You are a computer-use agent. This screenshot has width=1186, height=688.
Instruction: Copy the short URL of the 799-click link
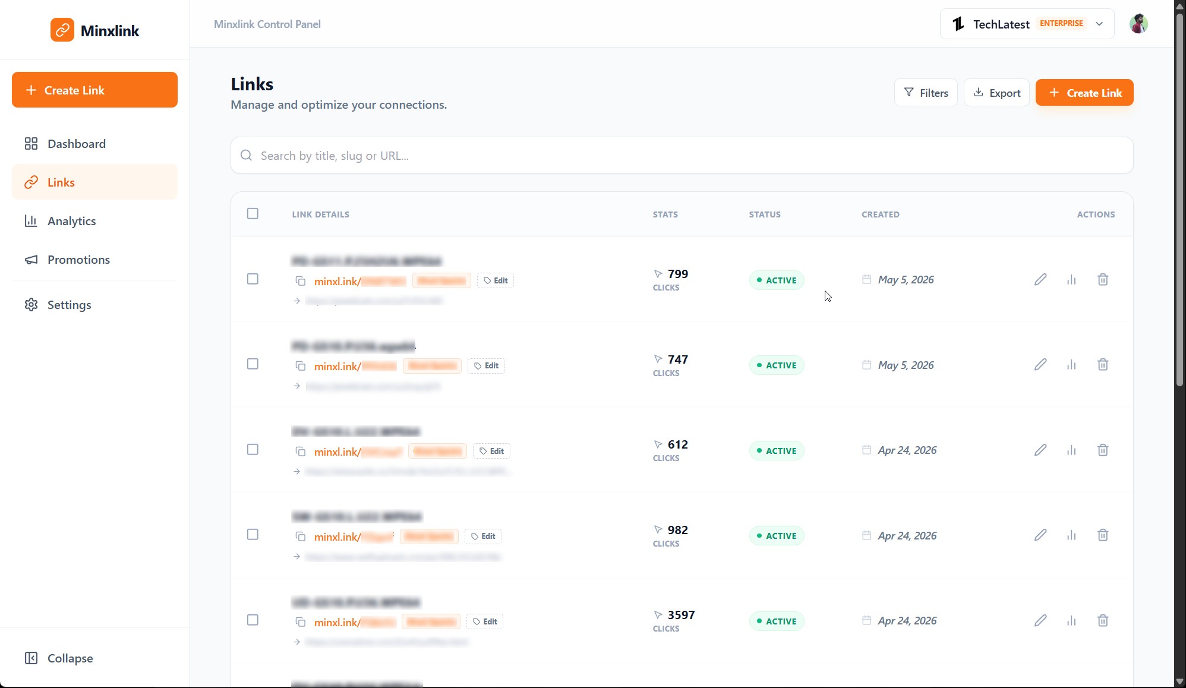pos(301,281)
